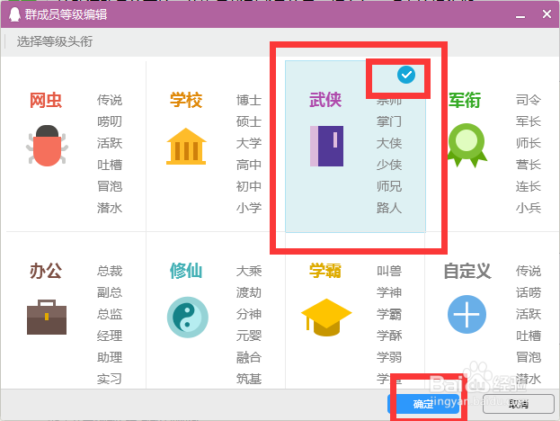Select the school building icon for 学校
Screen dimensions: 560x421
coord(186,146)
